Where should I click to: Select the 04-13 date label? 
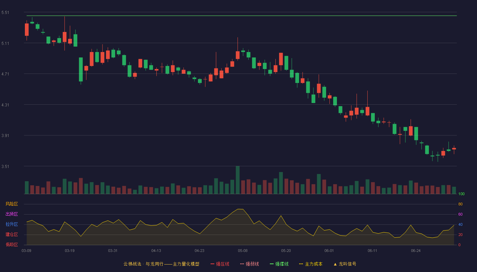coord(156,251)
